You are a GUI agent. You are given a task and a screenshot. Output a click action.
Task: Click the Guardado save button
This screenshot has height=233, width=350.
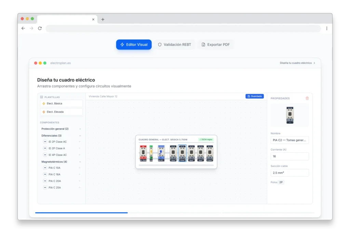(x=255, y=96)
